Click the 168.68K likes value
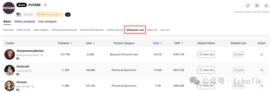Image resolution: width=270 pixels, height=92 pixels. 90,70
